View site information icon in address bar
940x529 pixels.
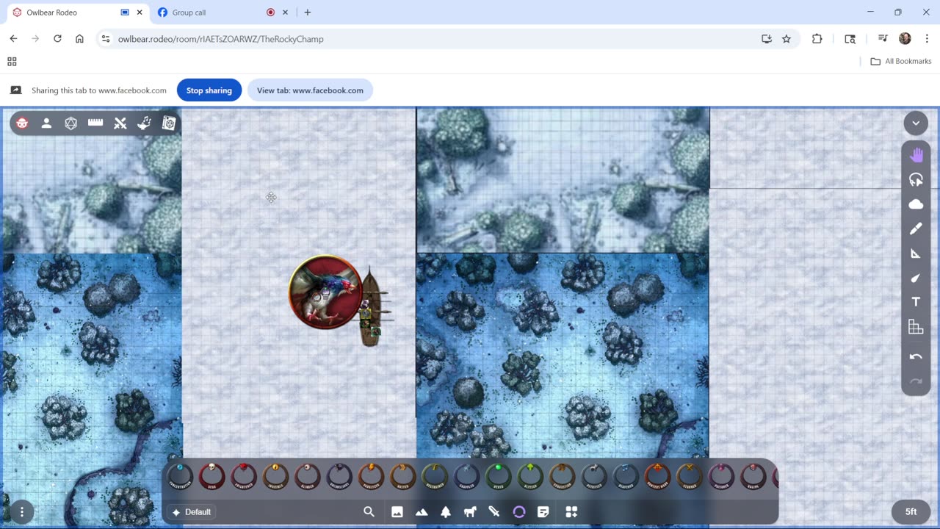106,39
